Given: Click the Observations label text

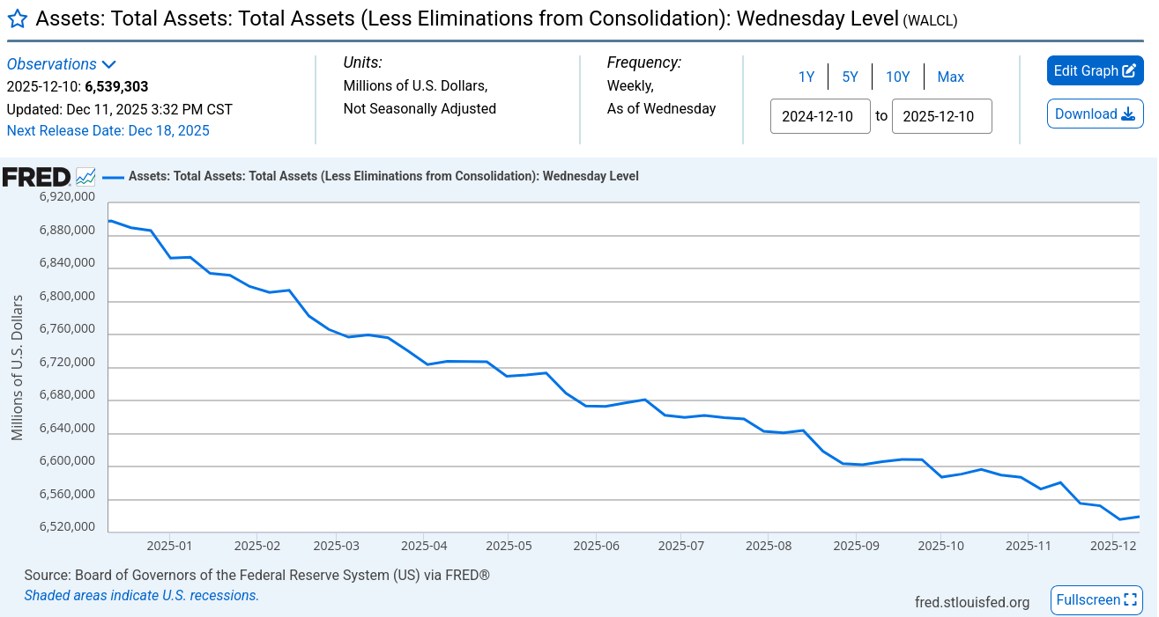Looking at the screenshot, I should [x=52, y=64].
